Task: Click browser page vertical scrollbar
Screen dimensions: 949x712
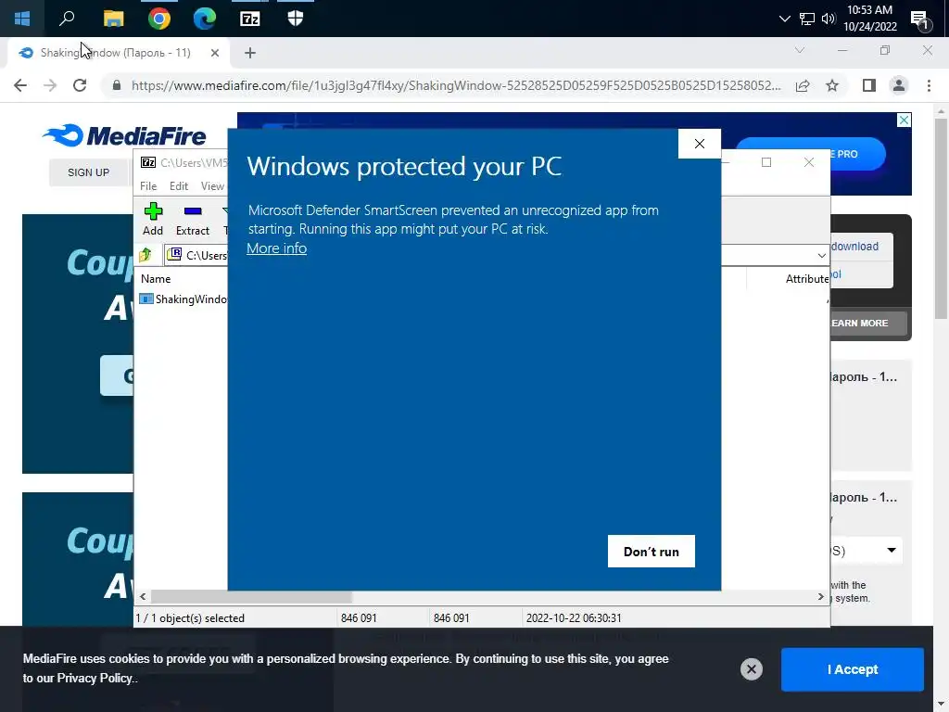Action: pyautogui.click(x=941, y=219)
